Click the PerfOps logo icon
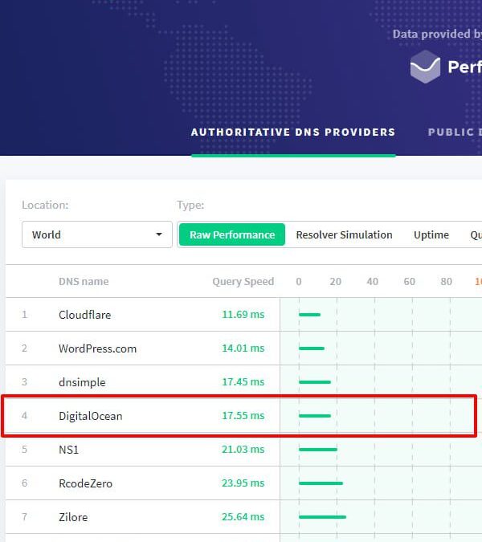The height and width of the screenshot is (542, 482). 425,67
